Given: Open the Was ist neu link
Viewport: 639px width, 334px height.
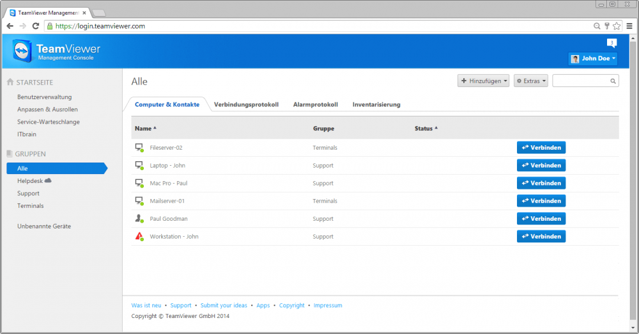Looking at the screenshot, I should point(146,305).
